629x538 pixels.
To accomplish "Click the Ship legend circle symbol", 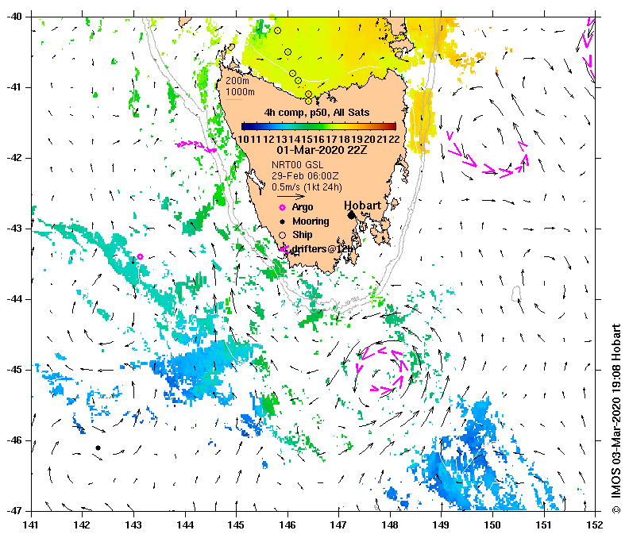I will coord(283,235).
